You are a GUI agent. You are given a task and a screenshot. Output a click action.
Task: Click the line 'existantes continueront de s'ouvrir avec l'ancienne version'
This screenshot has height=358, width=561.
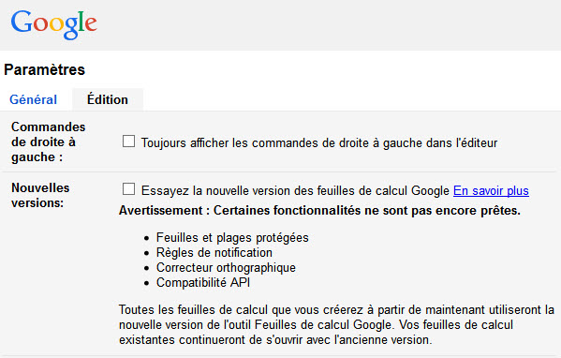pos(275,340)
